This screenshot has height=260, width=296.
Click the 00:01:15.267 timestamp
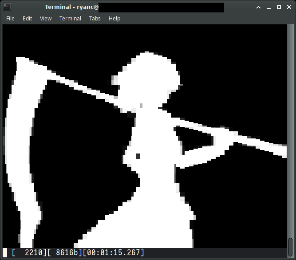click(x=114, y=252)
